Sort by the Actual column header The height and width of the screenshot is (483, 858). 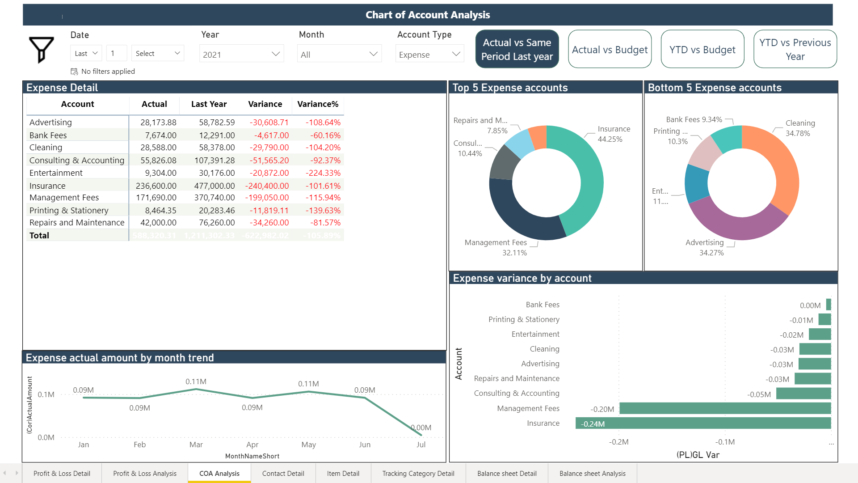(154, 104)
